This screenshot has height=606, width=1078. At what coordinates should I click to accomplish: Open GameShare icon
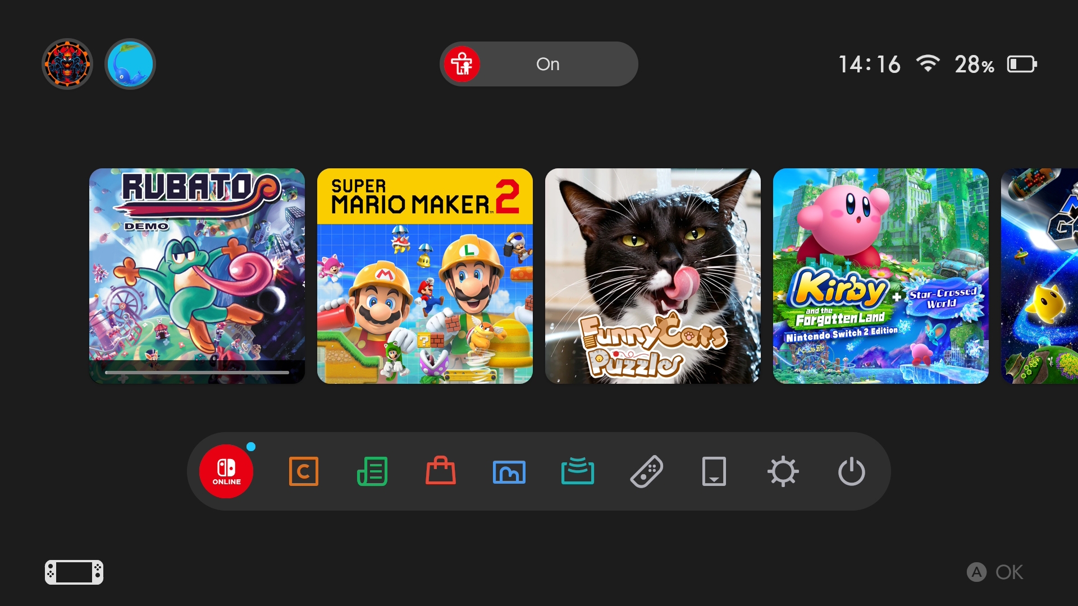tap(577, 471)
